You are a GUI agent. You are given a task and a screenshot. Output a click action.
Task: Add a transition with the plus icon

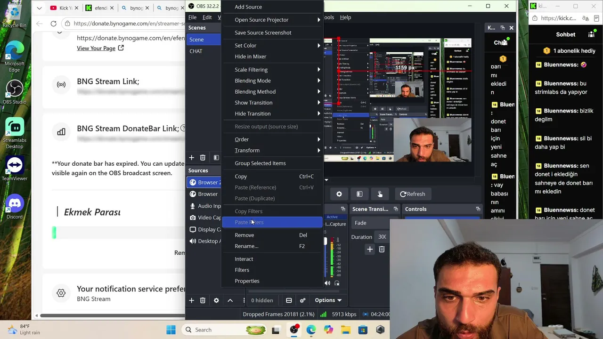(x=370, y=249)
